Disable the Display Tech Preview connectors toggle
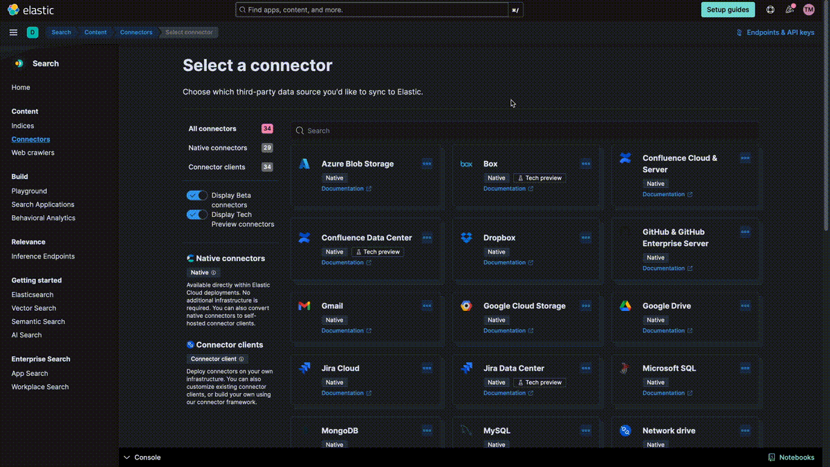The height and width of the screenshot is (467, 830). [x=196, y=215]
